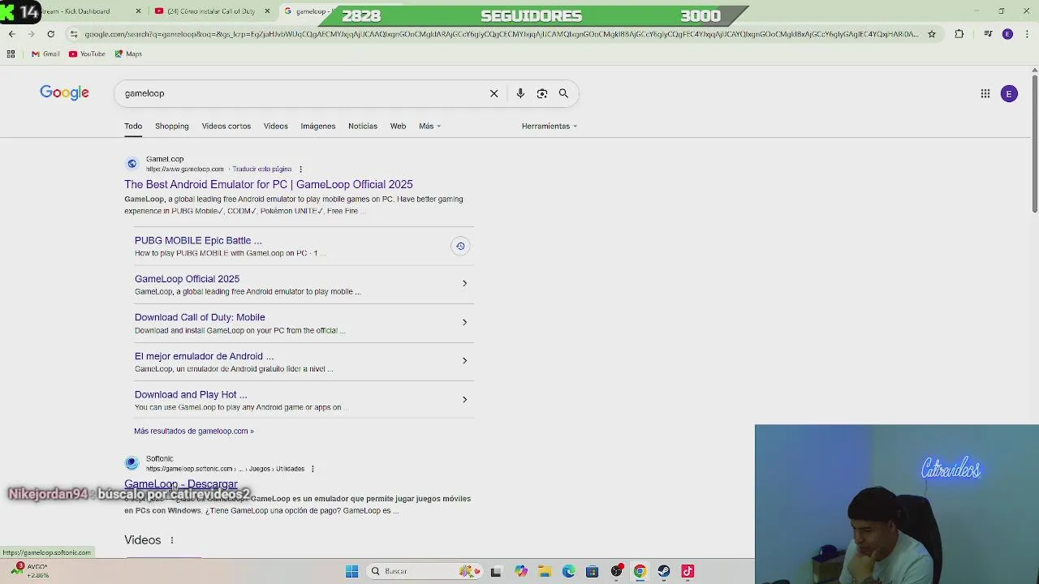Click the history icon on PUBG MOBILE row
This screenshot has width=1039, height=584.
point(460,246)
